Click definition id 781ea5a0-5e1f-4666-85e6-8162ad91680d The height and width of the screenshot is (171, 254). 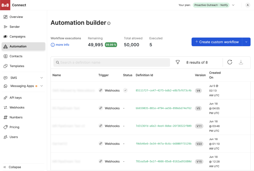point(164,161)
